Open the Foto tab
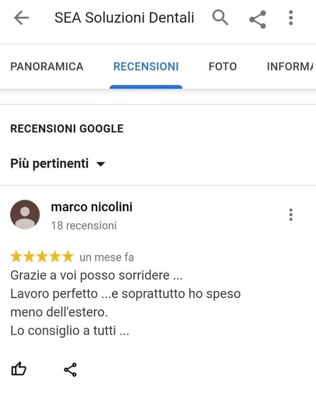This screenshot has height=394, width=316. point(223,66)
